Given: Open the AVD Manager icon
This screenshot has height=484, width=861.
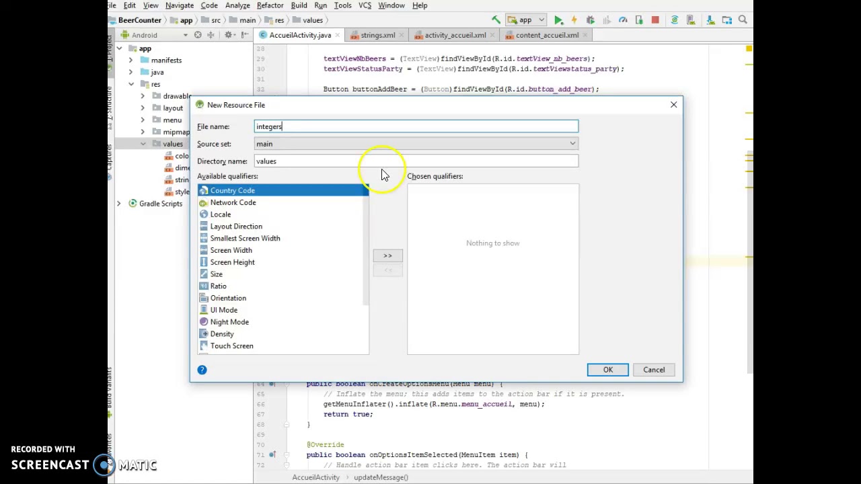Looking at the screenshot, I should pos(691,20).
